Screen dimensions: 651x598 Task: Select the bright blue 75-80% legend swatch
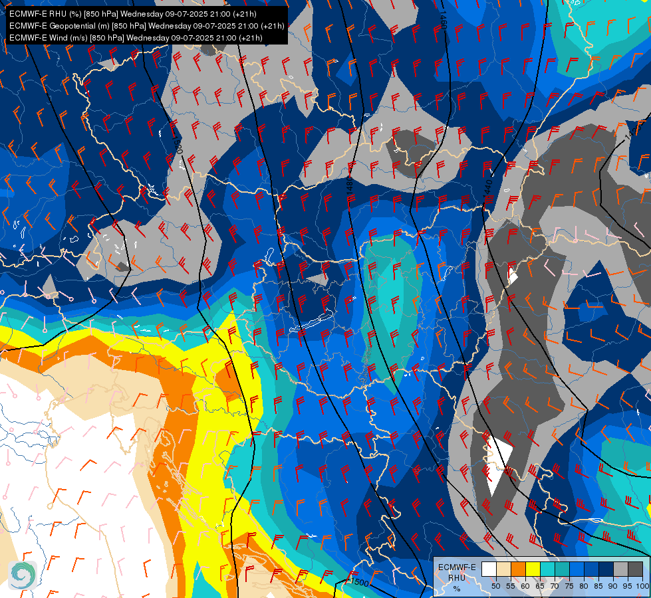click(577, 569)
